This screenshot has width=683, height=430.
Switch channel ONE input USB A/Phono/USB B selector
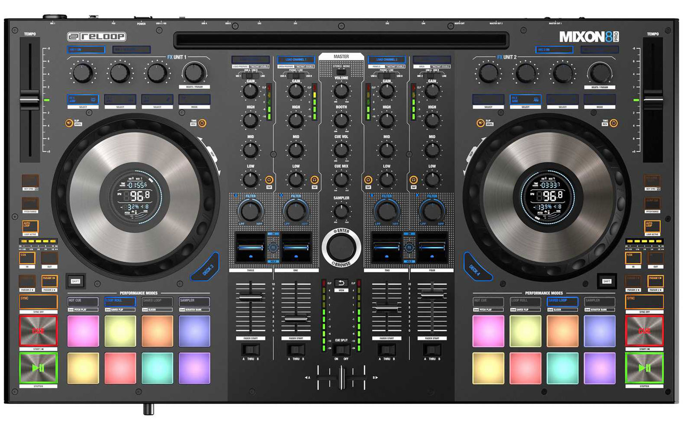point(295,76)
